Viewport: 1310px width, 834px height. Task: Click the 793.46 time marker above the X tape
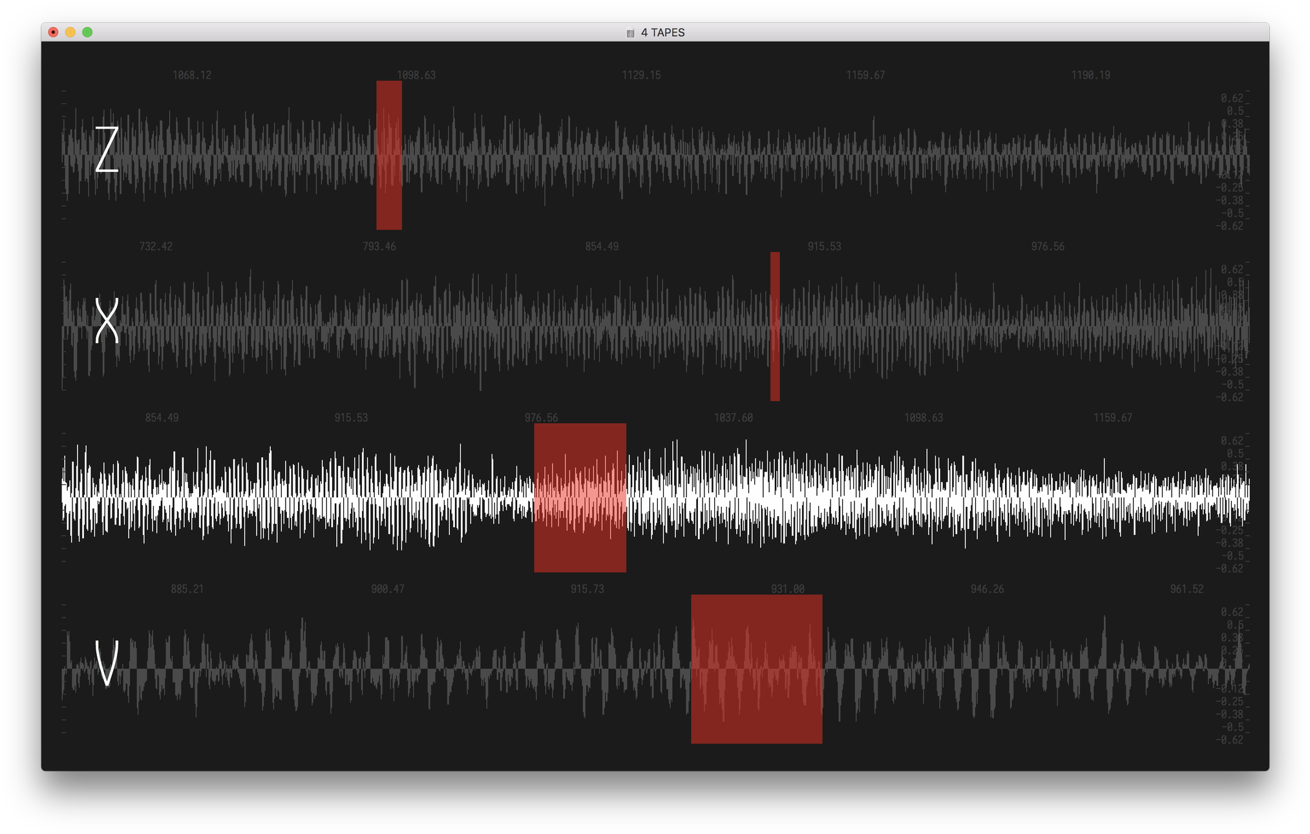point(379,246)
